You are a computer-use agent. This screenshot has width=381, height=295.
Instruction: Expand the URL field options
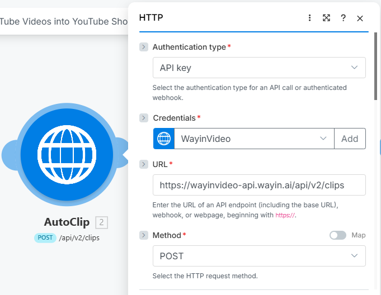144,164
